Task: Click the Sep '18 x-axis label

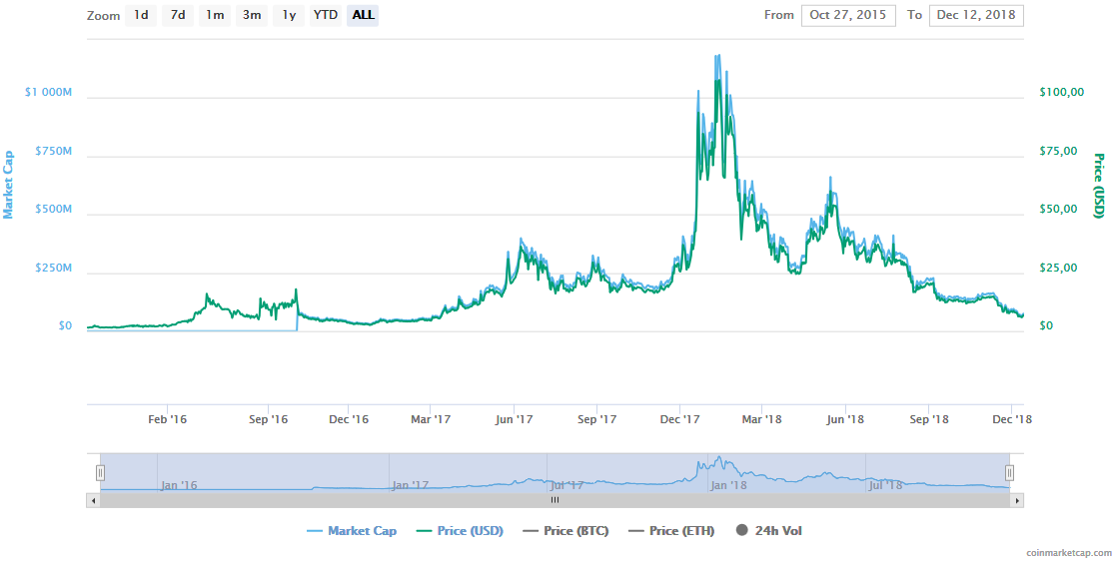Action: (x=929, y=420)
